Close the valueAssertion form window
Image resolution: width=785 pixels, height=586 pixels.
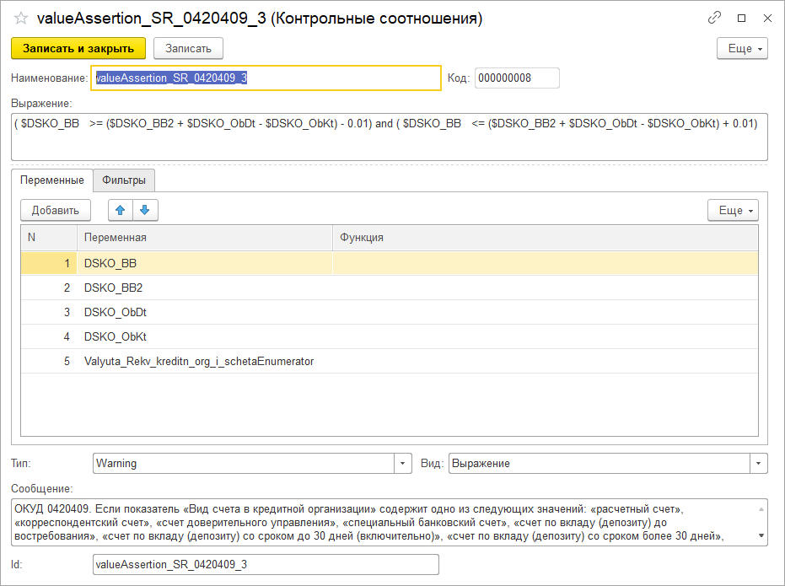click(x=766, y=18)
